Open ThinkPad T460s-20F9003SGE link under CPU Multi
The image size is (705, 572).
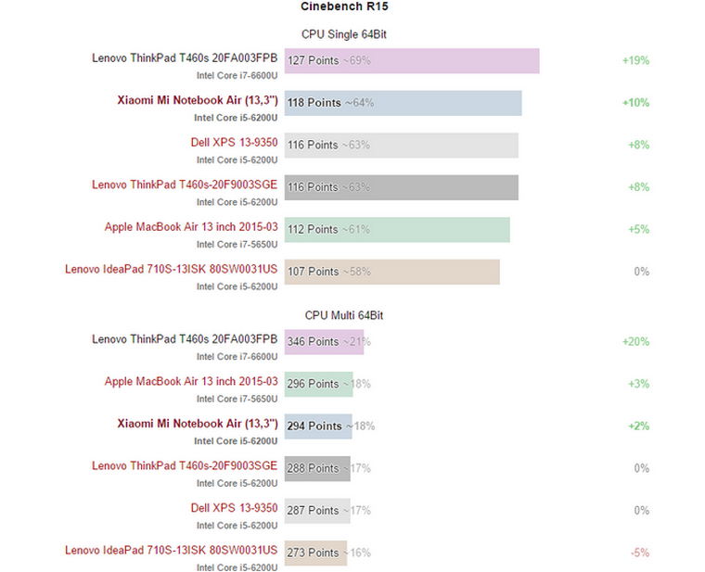tap(185, 465)
